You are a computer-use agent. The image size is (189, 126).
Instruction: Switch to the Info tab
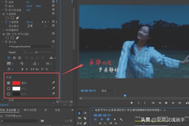pos(57,110)
